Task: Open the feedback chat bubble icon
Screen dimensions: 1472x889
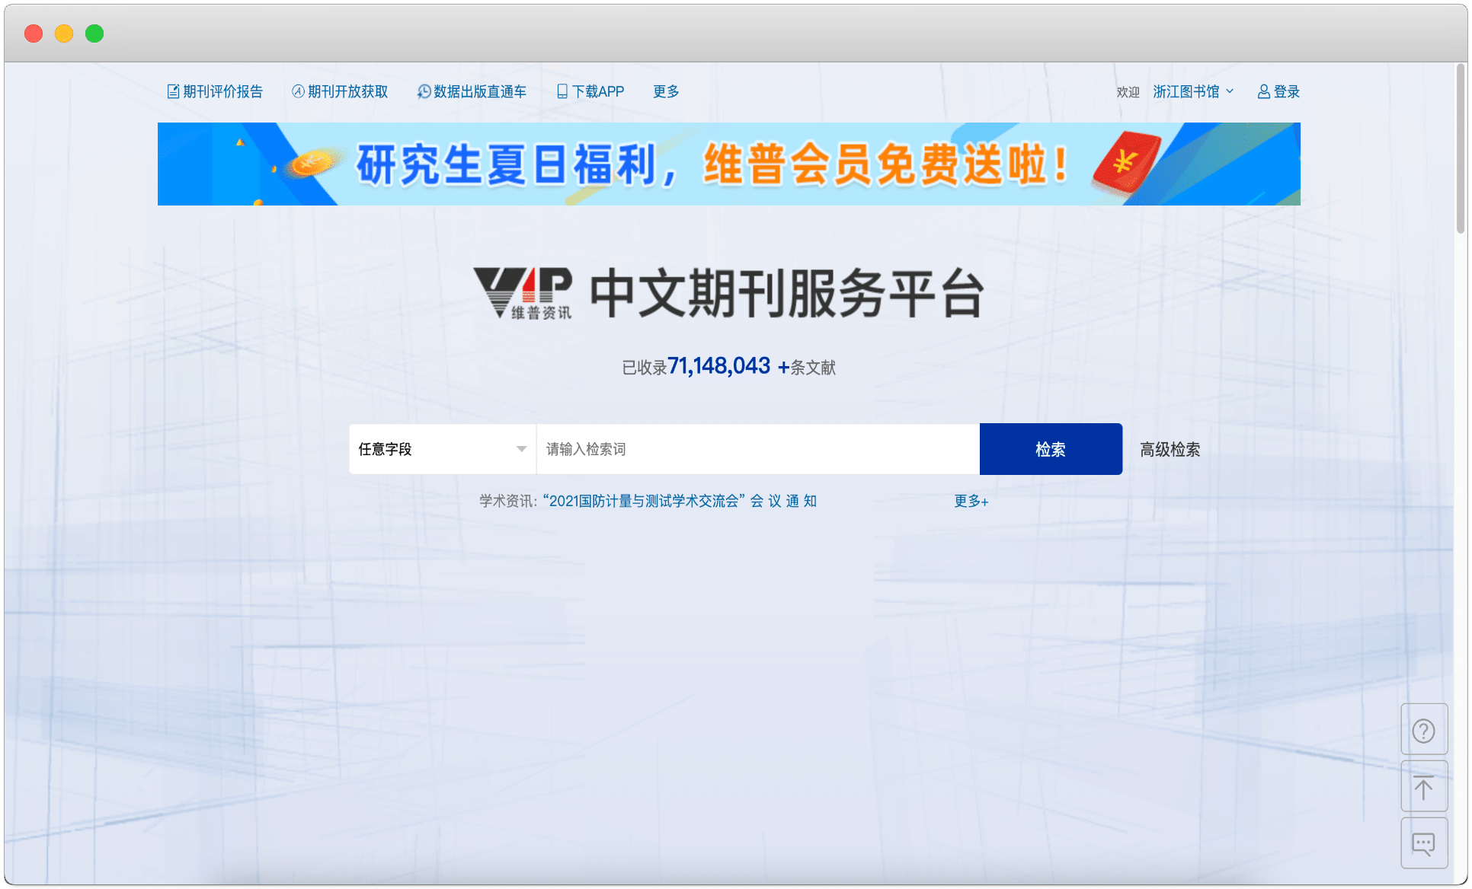Action: coord(1424,843)
